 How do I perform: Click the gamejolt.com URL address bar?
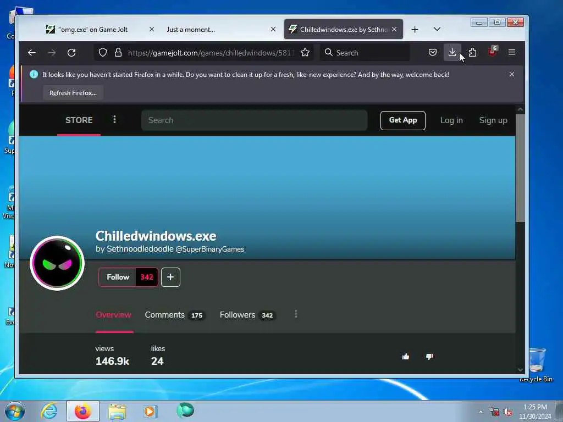click(211, 53)
